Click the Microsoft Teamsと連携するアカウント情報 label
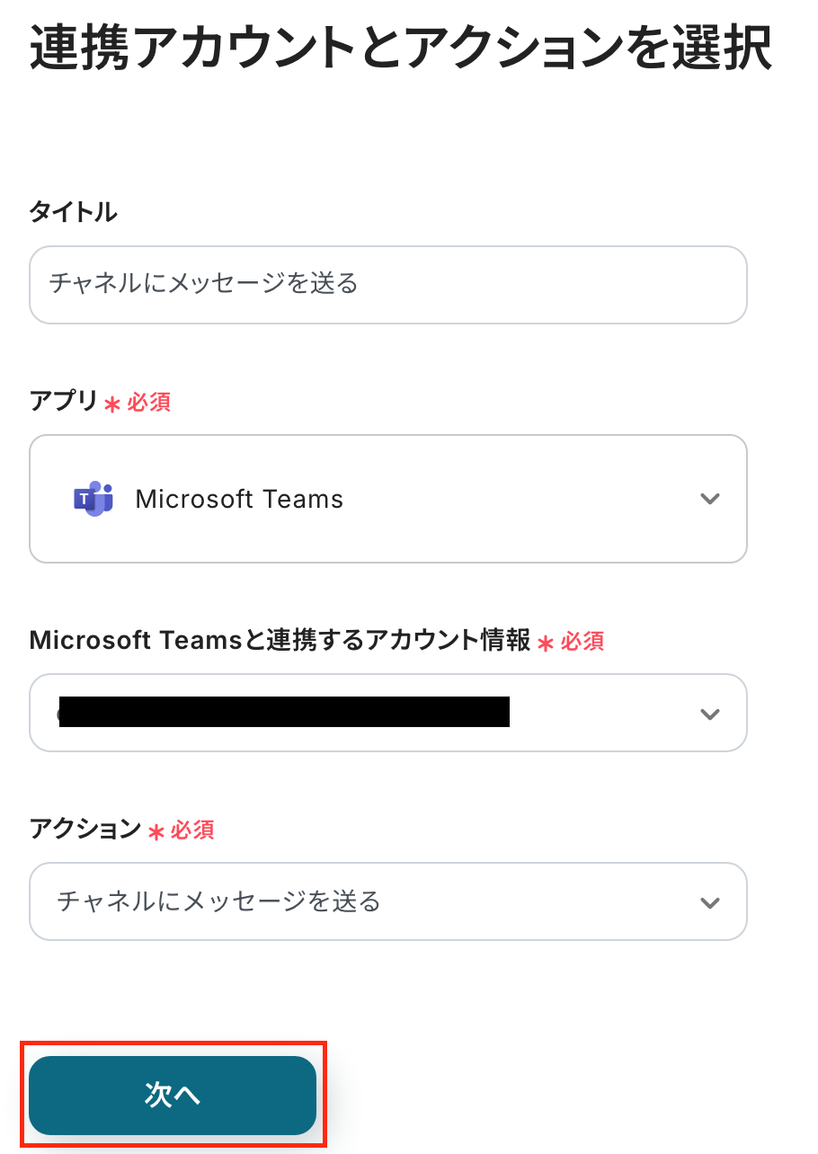 (x=280, y=640)
